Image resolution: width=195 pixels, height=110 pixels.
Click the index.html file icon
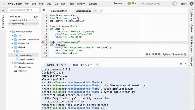(x=16, y=71)
